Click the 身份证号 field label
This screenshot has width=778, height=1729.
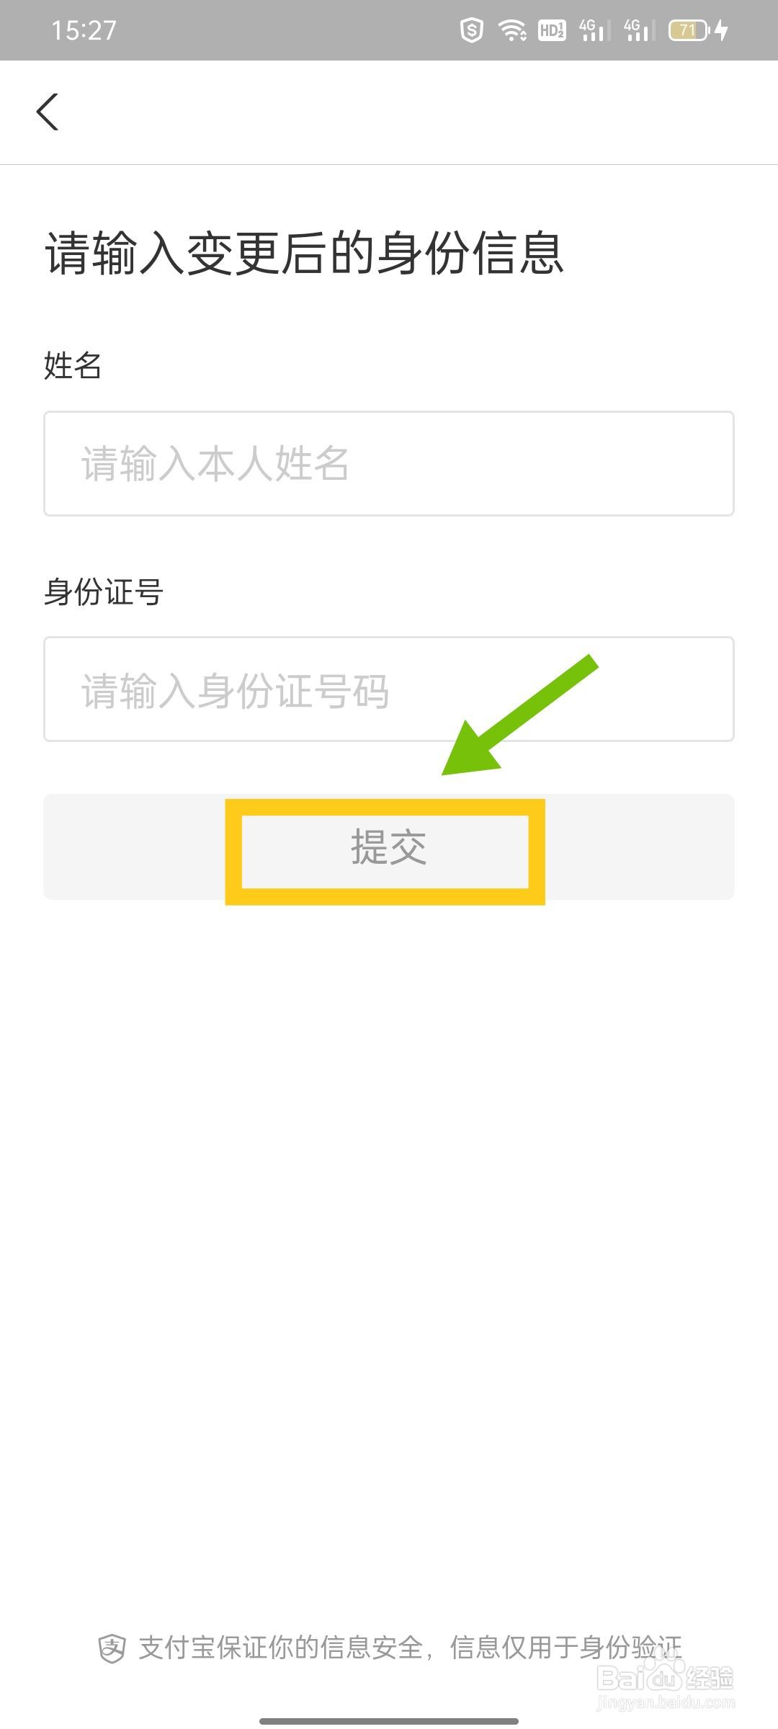tap(104, 592)
